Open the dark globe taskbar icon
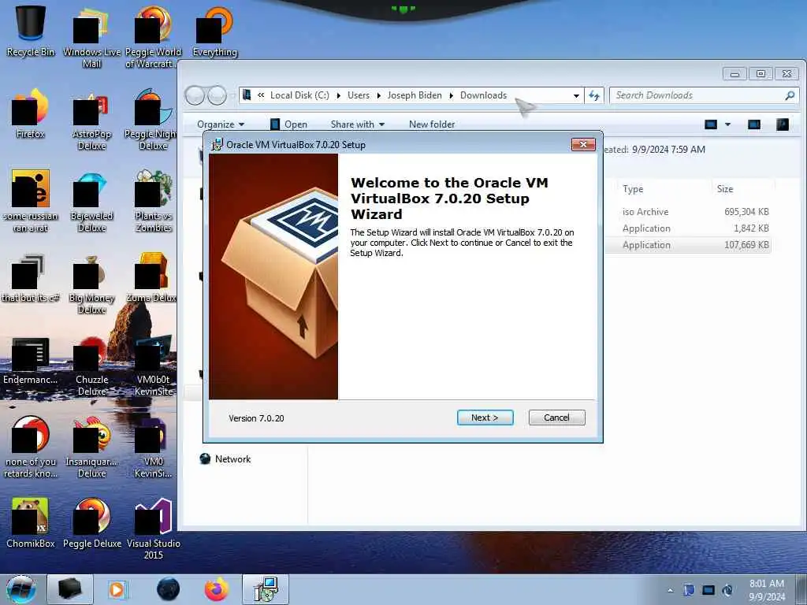 (169, 589)
